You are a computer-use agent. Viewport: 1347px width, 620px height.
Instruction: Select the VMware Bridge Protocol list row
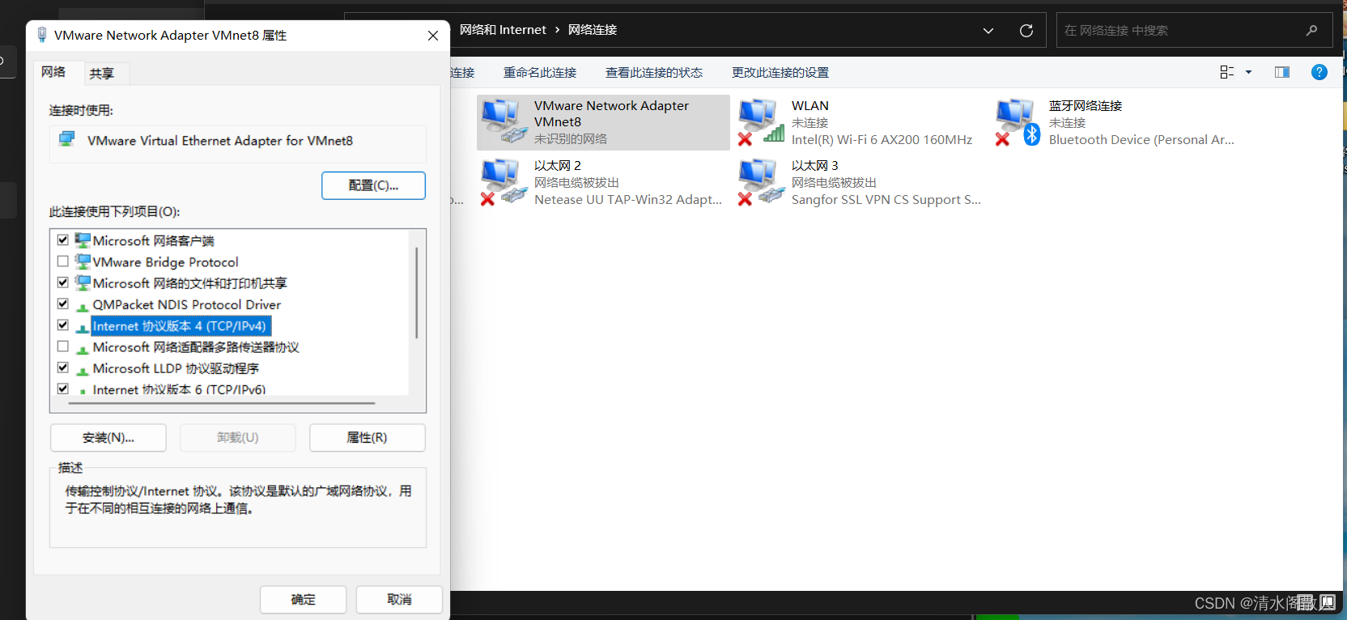(165, 262)
